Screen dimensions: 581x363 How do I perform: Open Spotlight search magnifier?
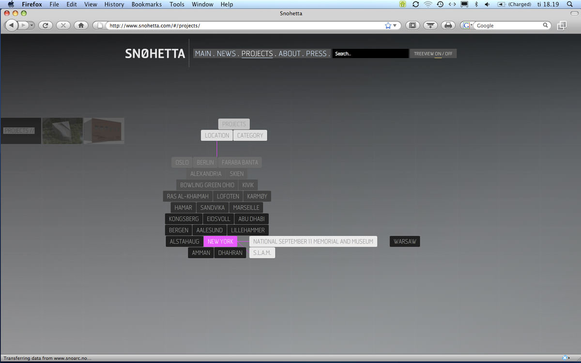click(570, 4)
